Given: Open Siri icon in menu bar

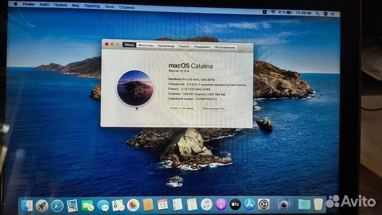Looking at the screenshot, I should pos(325,14).
